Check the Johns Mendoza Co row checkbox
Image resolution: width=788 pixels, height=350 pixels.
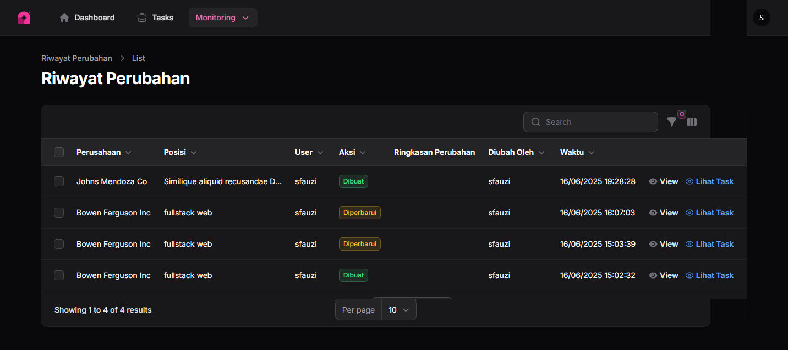(59, 181)
